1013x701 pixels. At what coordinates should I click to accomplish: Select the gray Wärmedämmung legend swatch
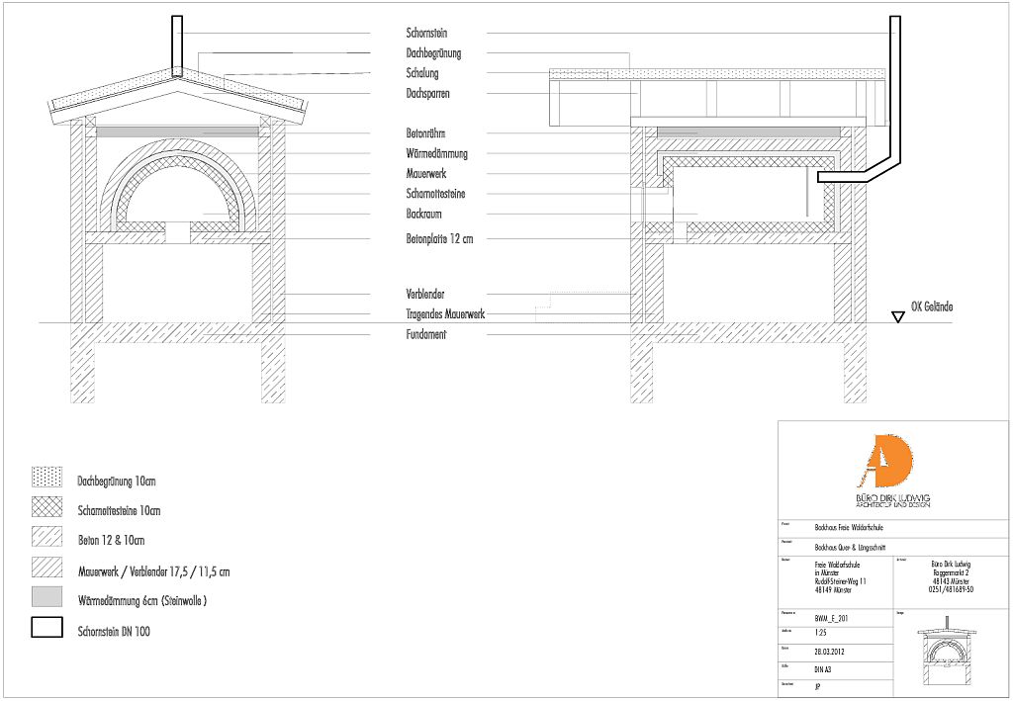point(47,597)
